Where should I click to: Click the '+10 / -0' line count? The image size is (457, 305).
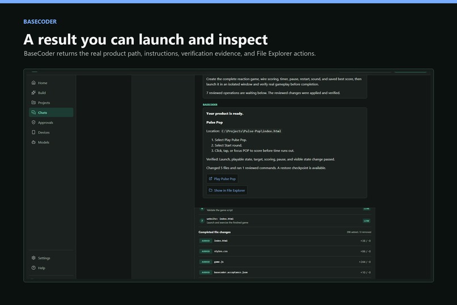[366, 272]
